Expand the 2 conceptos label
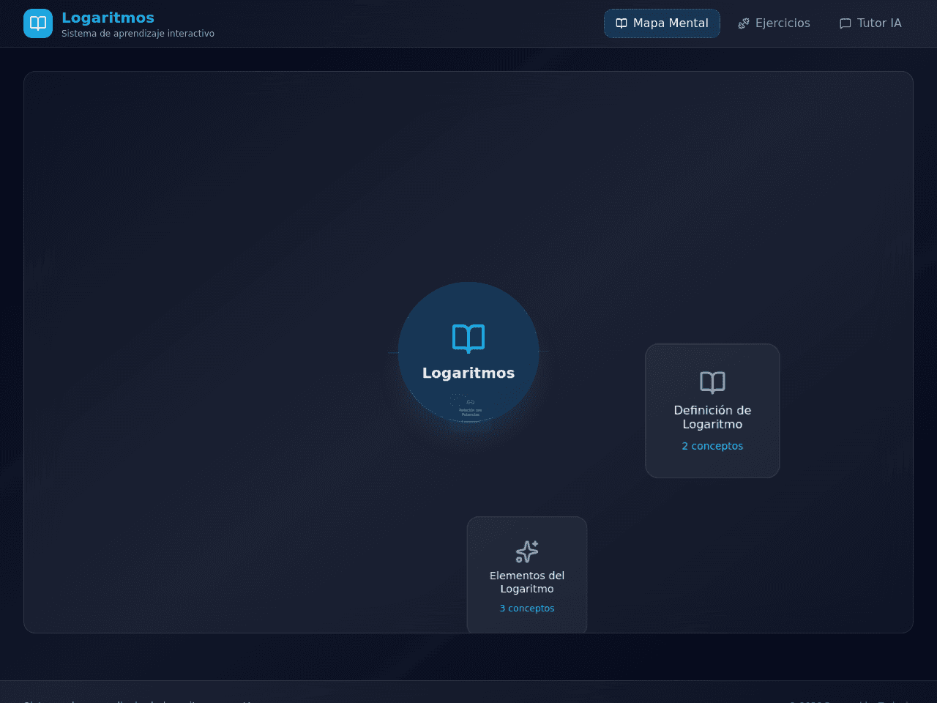Image resolution: width=937 pixels, height=703 pixels. coord(712,446)
